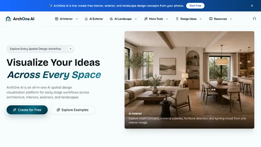Image resolution: width=261 pixels, height=147 pixels.
Task: Click the 'Explore room concepts' caption text
Action: point(187,120)
